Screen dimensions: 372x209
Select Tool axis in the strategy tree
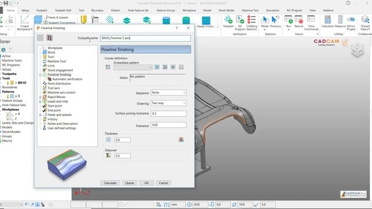[x=53, y=88]
